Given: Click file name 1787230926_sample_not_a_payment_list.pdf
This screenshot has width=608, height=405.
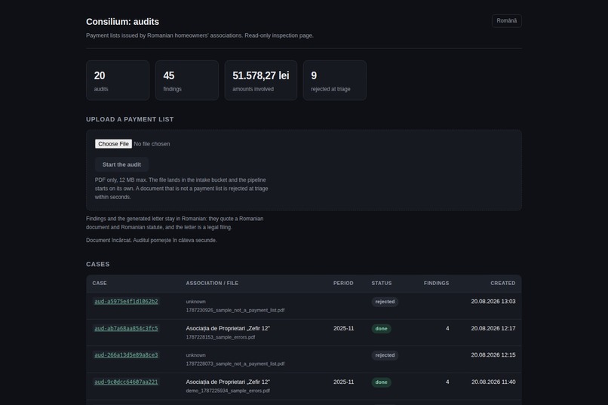Looking at the screenshot, I should (235, 311).
